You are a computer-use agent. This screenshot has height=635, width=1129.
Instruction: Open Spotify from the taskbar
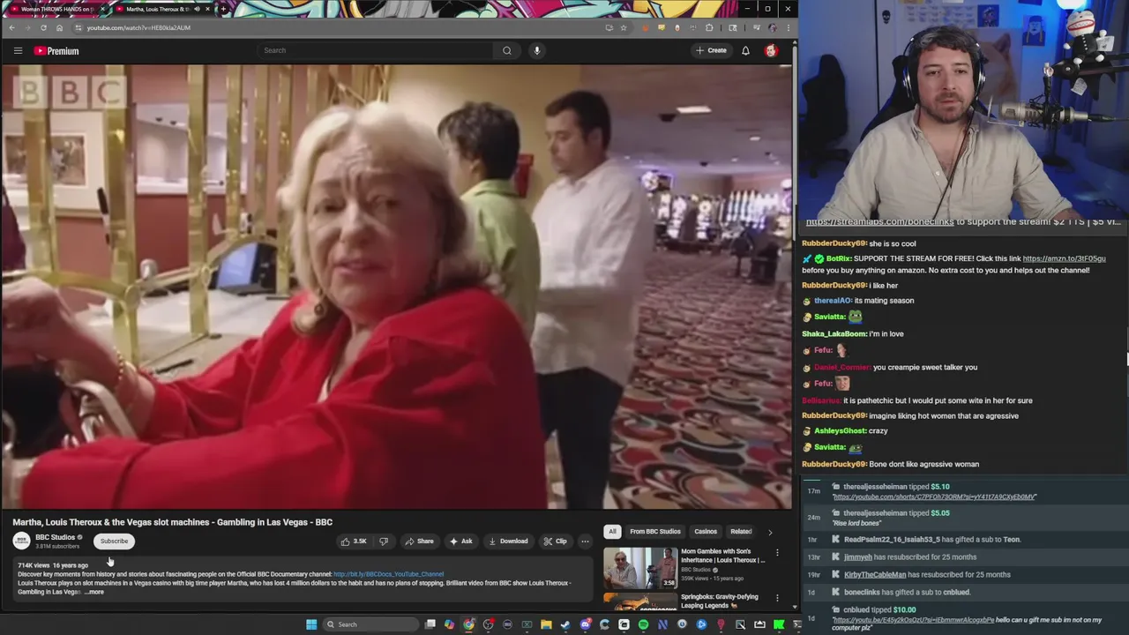(643, 624)
